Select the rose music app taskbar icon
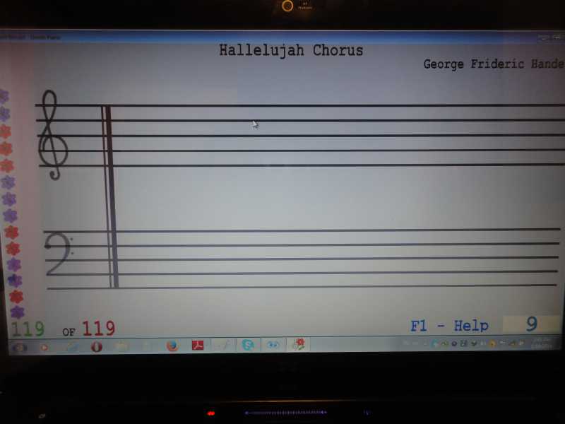The height and width of the screenshot is (424, 565). pos(298,344)
